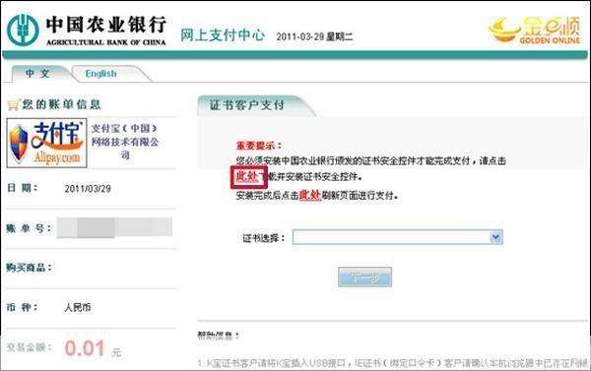This screenshot has height=371, width=591.
Task: Switch to the English language tab
Action: click(x=100, y=74)
